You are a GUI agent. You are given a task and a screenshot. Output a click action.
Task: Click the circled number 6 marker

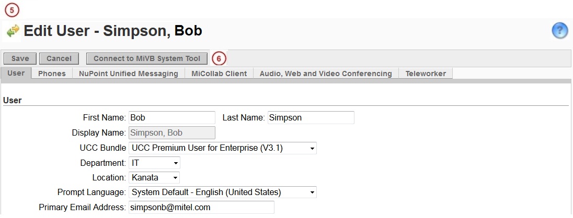pos(219,58)
